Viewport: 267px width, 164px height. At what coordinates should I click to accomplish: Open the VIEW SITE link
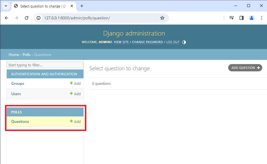(x=121, y=42)
